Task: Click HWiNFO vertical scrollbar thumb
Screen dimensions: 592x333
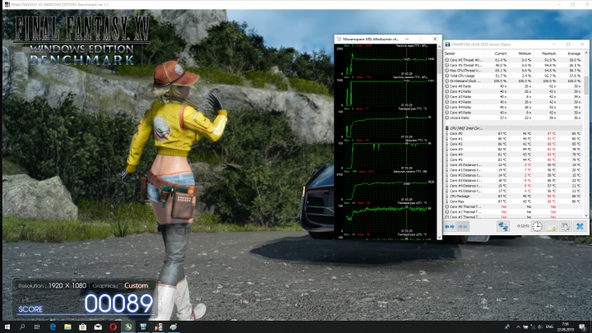Action: click(586, 85)
